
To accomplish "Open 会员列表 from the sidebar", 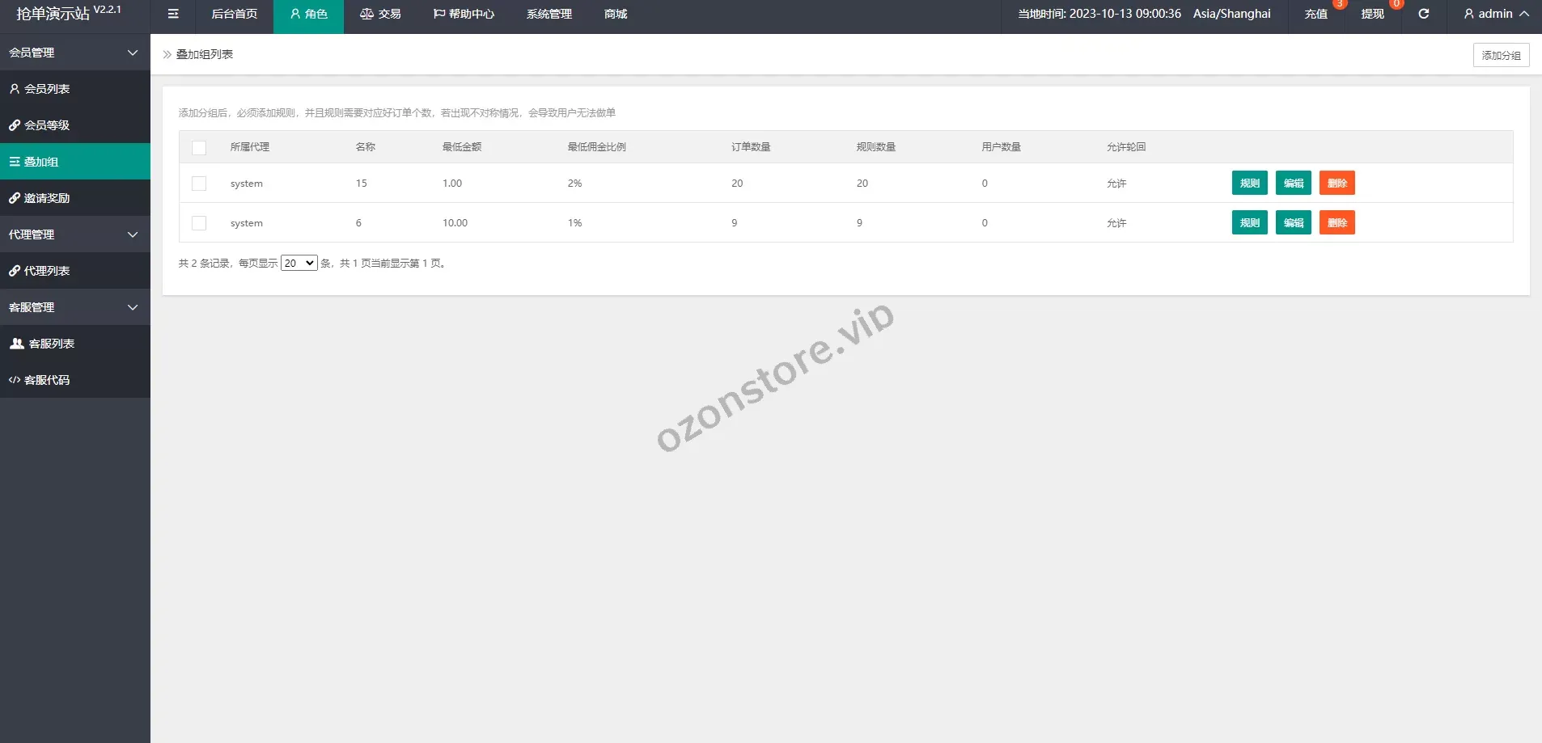I will point(47,89).
